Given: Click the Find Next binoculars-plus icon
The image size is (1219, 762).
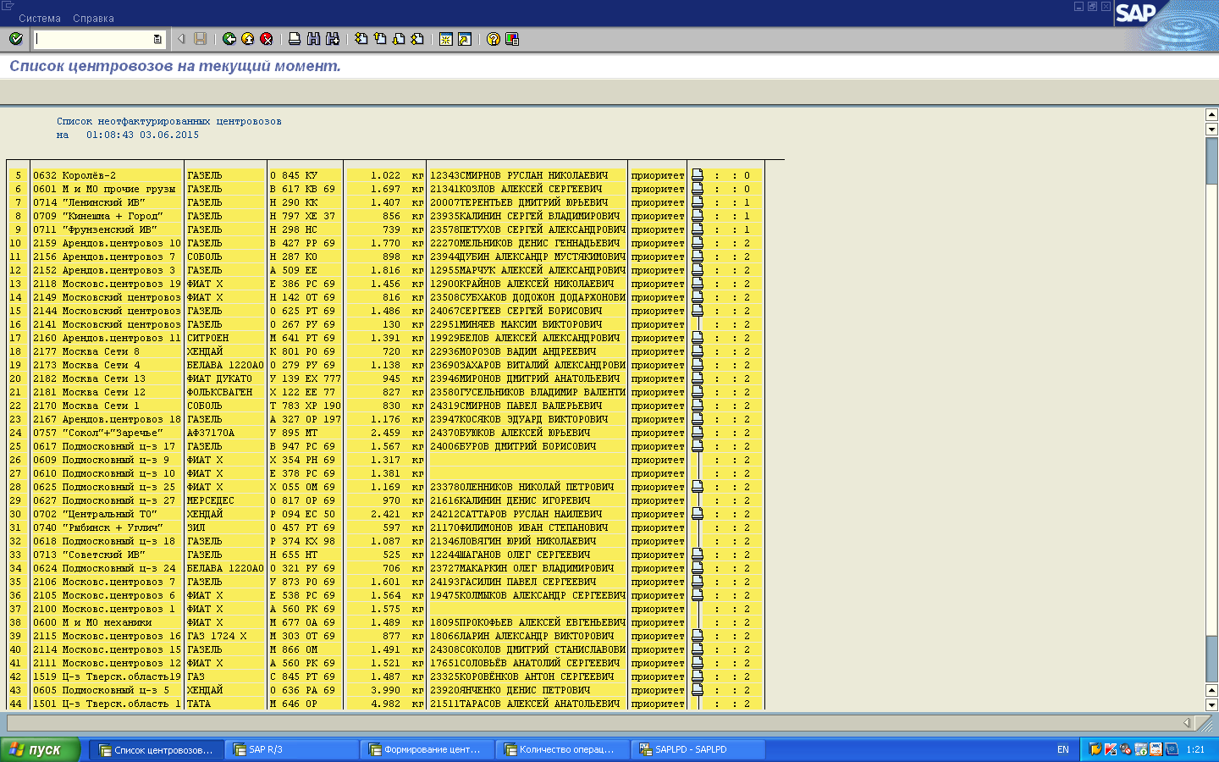Looking at the screenshot, I should point(332,39).
